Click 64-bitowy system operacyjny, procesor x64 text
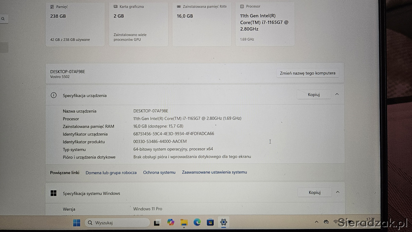This screenshot has width=412, height=232. (173, 149)
